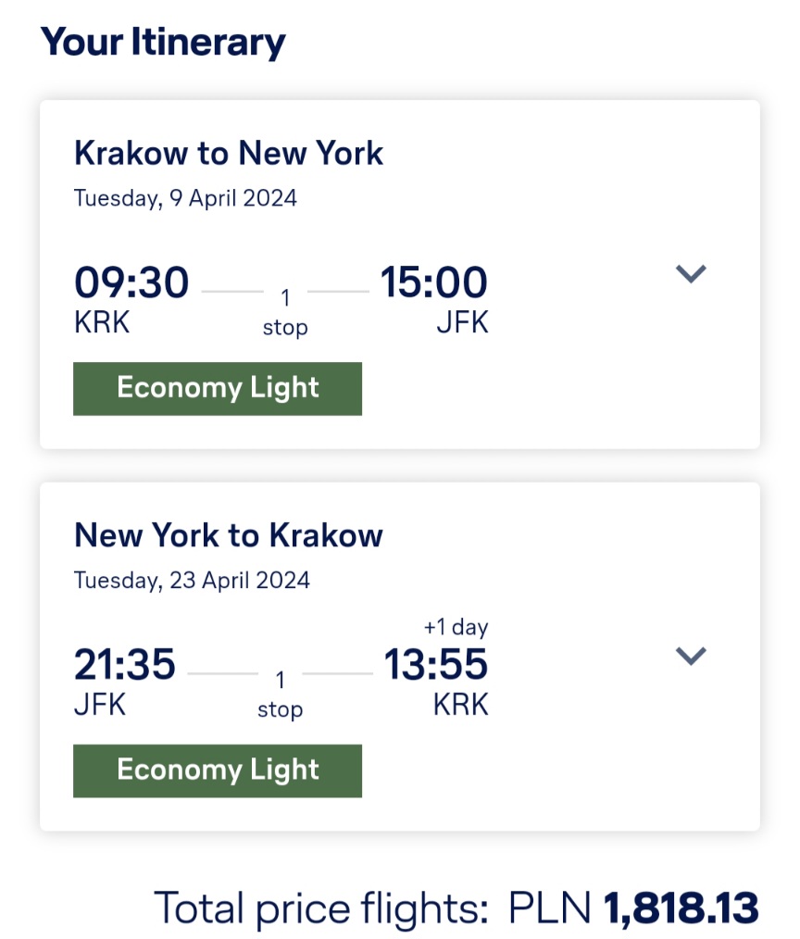Click the return Economy Light fare badge
This screenshot has width=800, height=939.
218,770
